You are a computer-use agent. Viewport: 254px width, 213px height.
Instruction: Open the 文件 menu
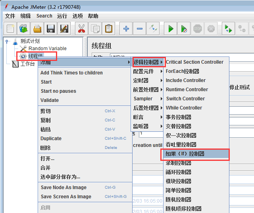(10, 16)
